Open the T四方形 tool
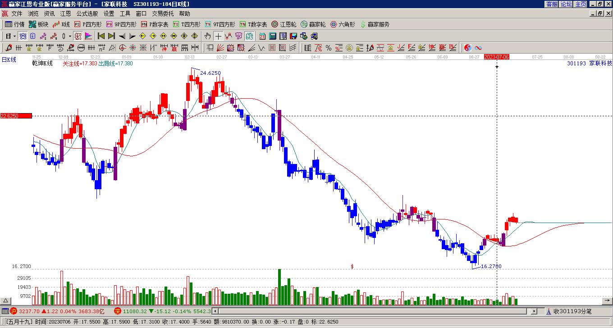The width and height of the screenshot is (613, 328). pyautogui.click(x=187, y=24)
